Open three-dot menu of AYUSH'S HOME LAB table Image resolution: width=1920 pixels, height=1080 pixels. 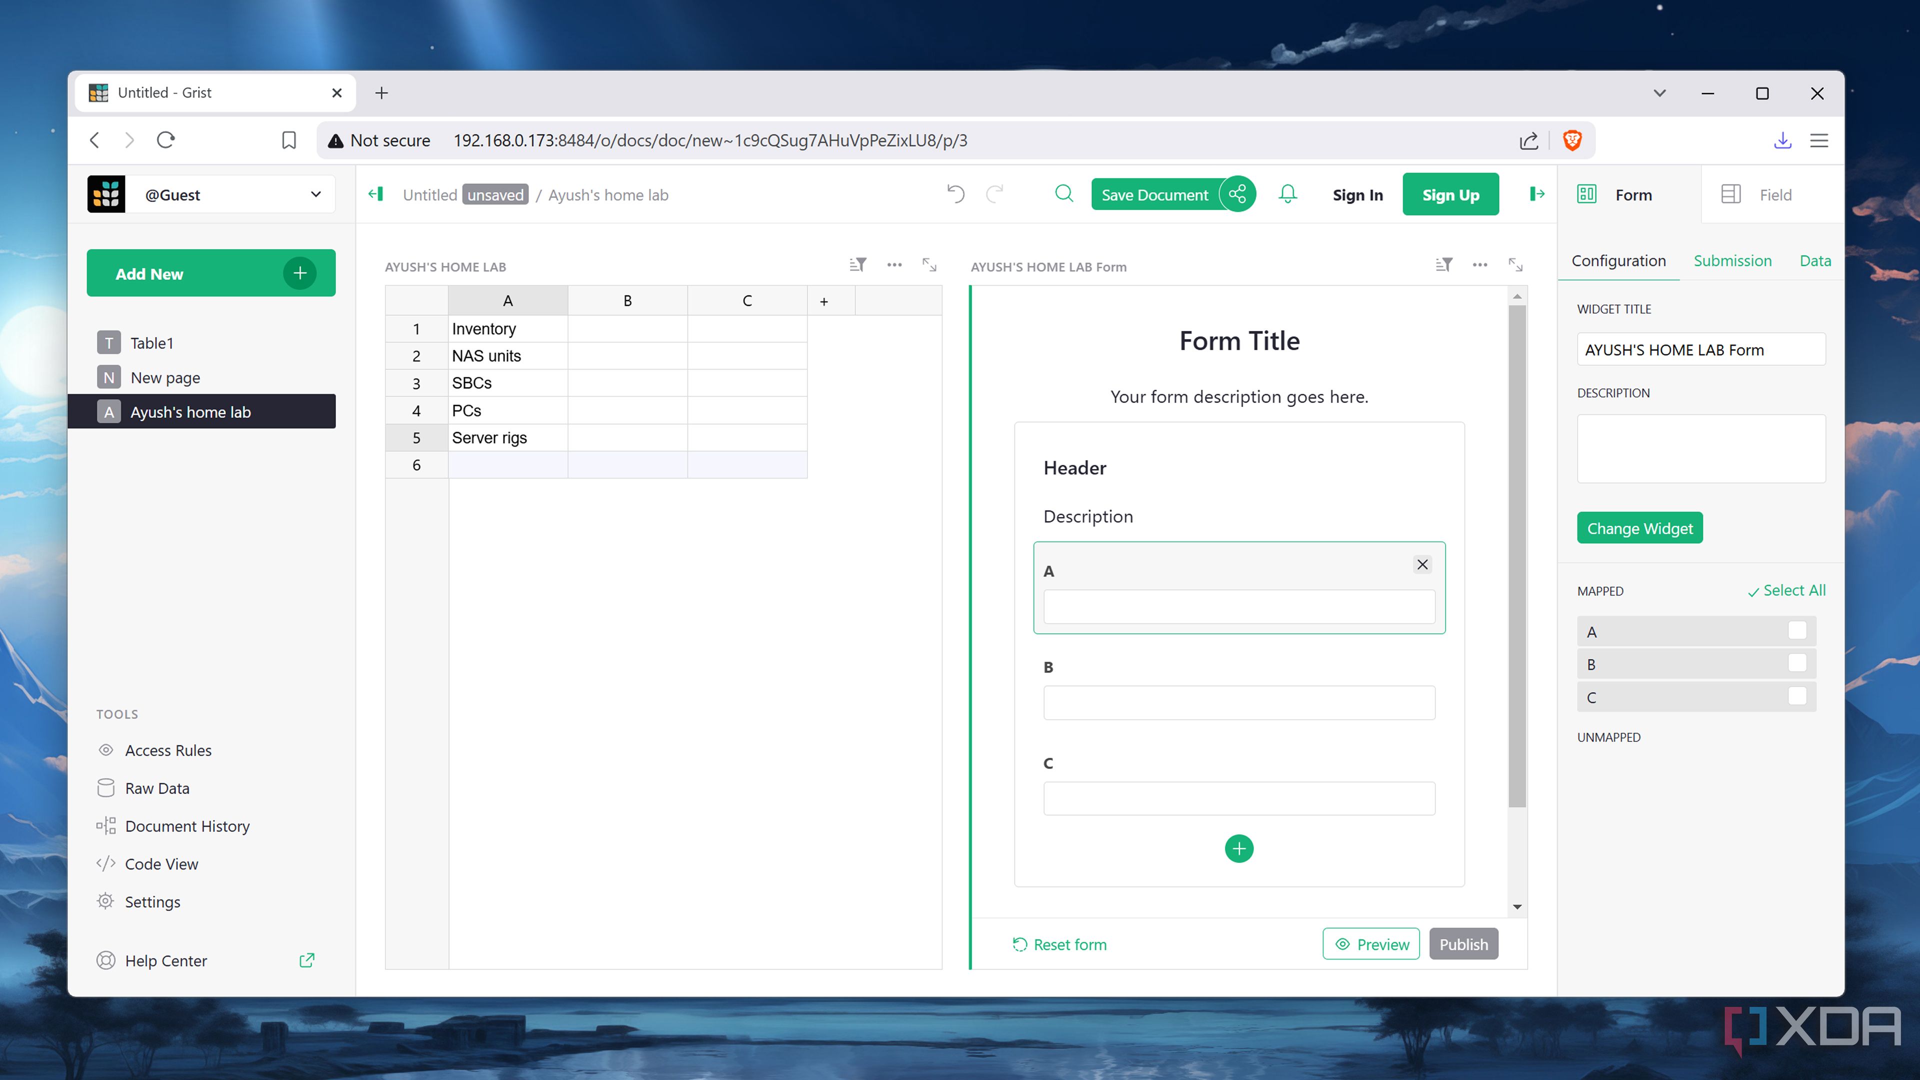click(x=894, y=264)
